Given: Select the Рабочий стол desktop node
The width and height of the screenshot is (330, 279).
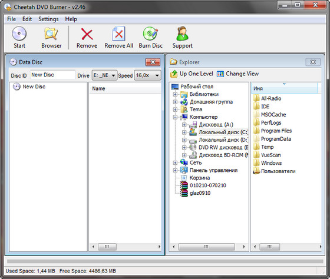Looking at the screenshot, I should 192,87.
